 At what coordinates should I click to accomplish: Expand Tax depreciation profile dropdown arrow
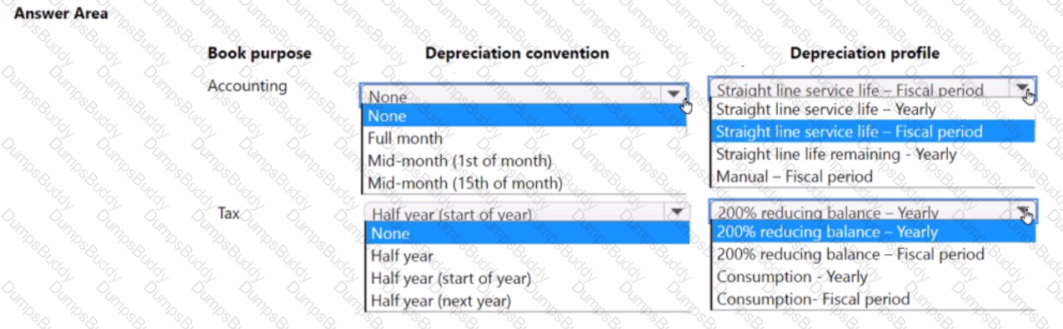point(1023,212)
